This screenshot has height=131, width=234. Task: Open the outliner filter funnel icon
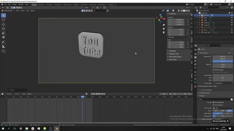coord(227,7)
